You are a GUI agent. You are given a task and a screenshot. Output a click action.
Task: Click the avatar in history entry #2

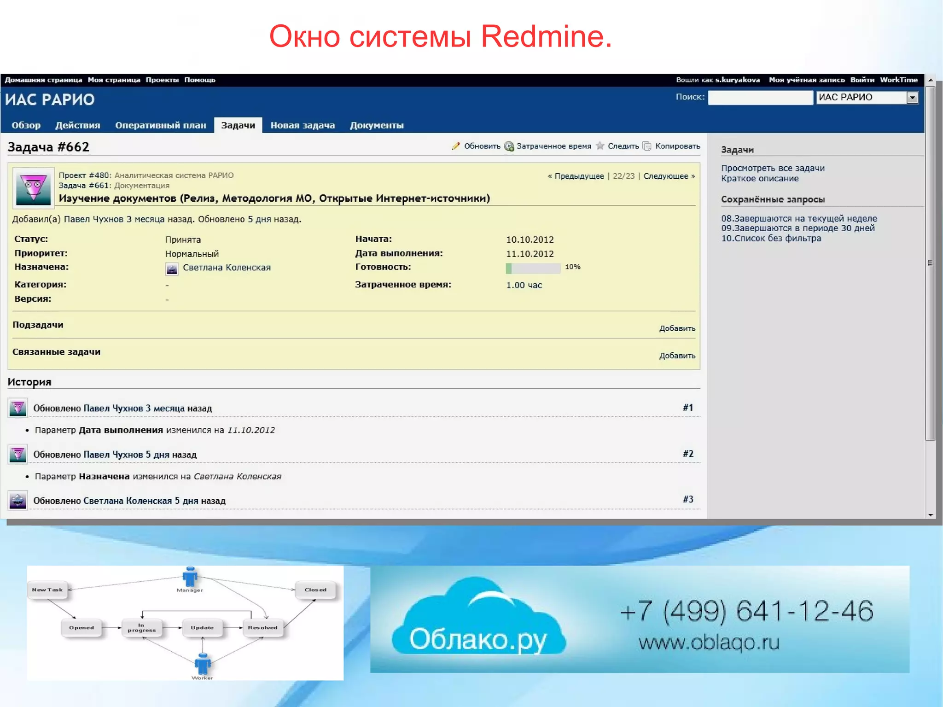coord(17,454)
